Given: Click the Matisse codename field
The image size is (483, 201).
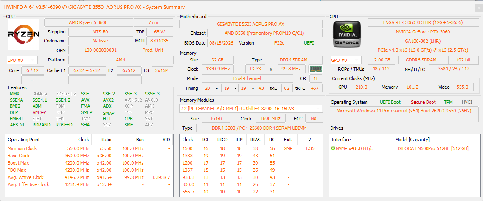Looking at the screenshot, I should click(101, 41).
